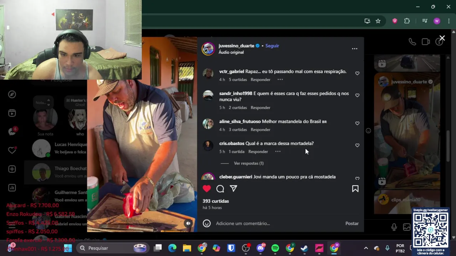Reply to sandr_inho1998's comment
The image size is (456, 256).
(260, 107)
